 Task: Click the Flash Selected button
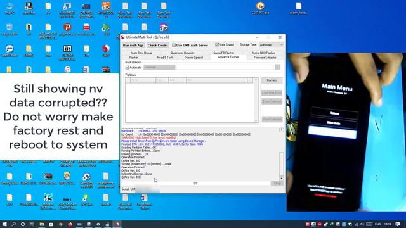tap(272, 119)
